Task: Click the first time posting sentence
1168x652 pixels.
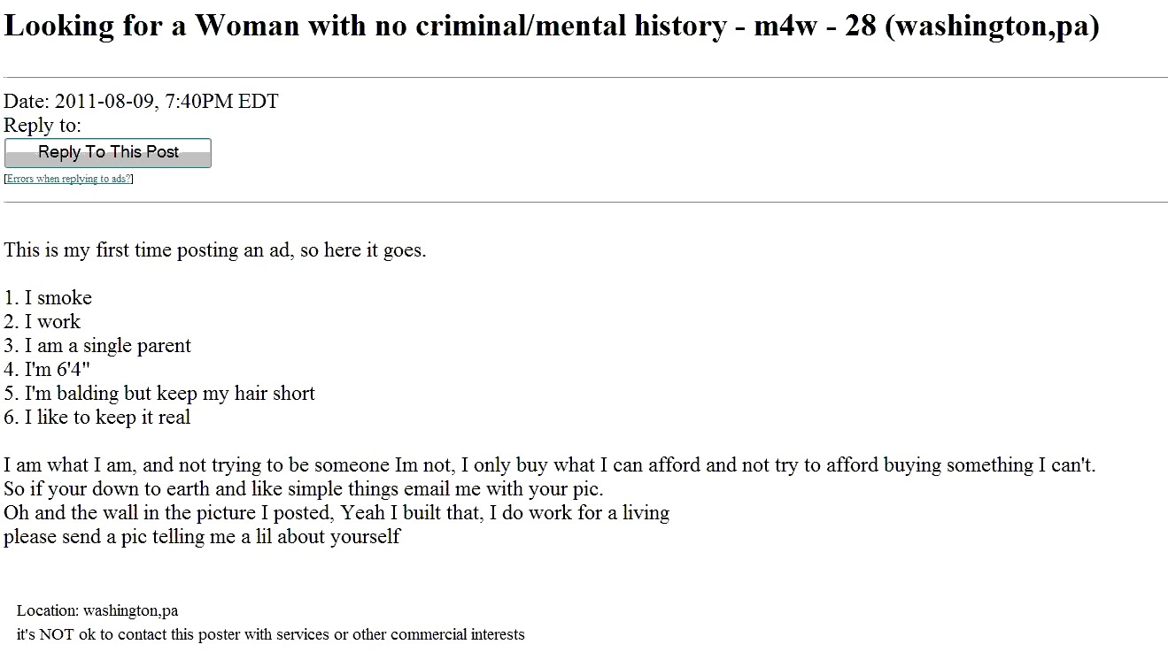Action: tap(215, 250)
